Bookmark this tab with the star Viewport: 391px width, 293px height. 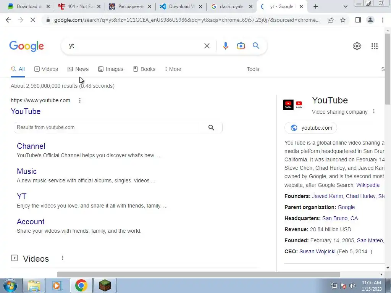click(x=343, y=20)
